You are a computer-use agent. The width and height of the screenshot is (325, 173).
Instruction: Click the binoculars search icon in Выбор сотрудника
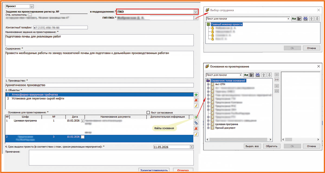(x=305, y=19)
